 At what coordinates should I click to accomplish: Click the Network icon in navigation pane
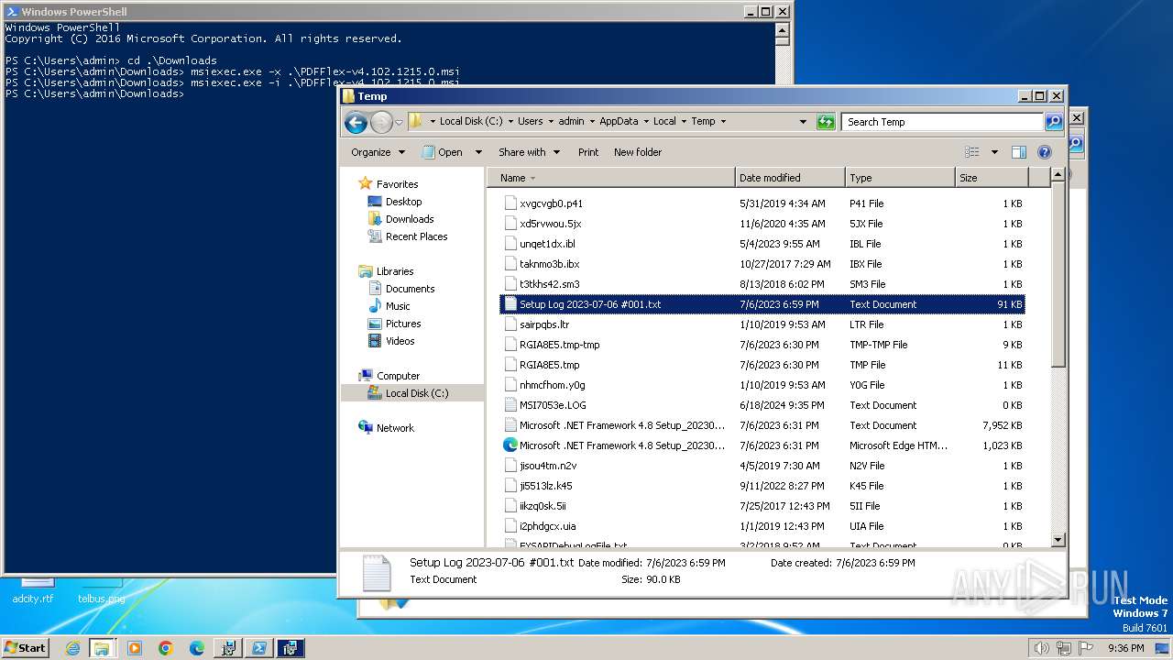coord(366,428)
